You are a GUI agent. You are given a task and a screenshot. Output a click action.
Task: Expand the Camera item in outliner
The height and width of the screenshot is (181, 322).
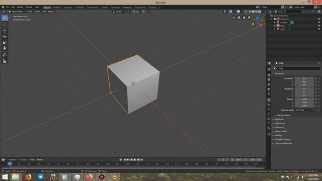coord(275,22)
